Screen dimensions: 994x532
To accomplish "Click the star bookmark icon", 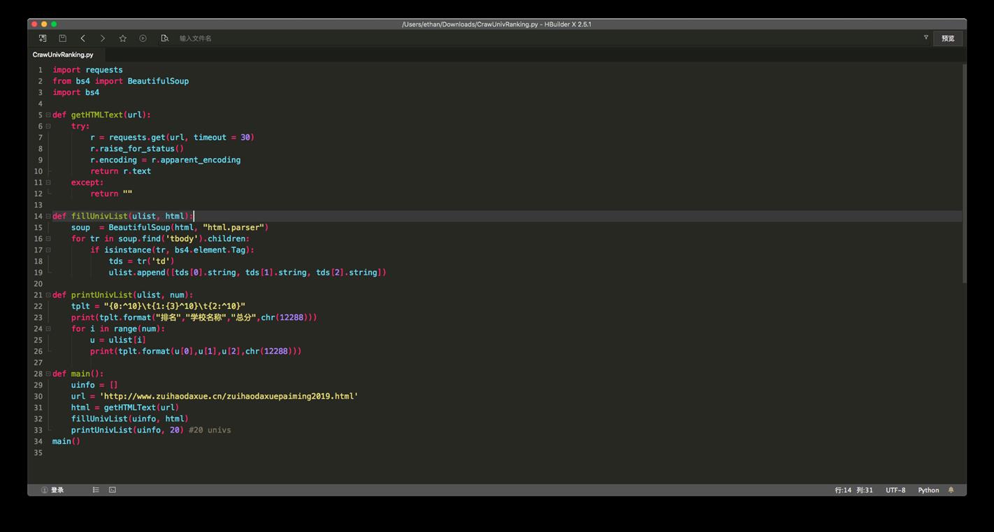I will coord(123,38).
